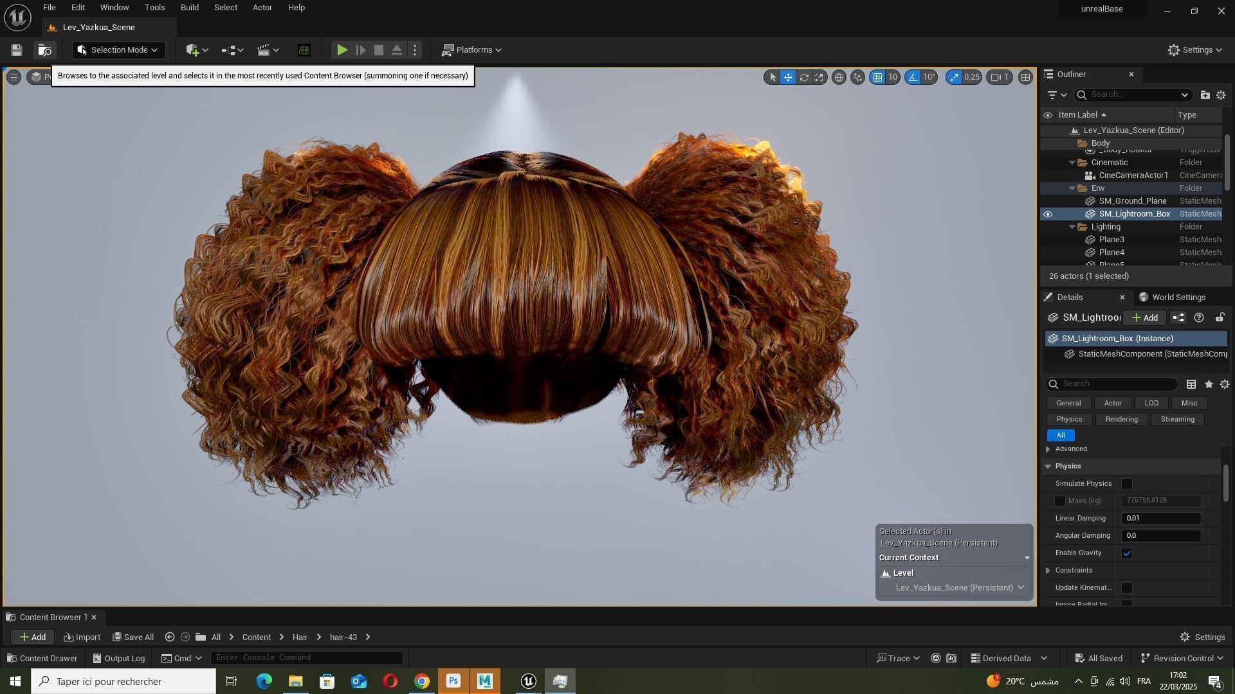The image size is (1235, 694).
Task: Open the quick add actor icon
Action: (196, 50)
